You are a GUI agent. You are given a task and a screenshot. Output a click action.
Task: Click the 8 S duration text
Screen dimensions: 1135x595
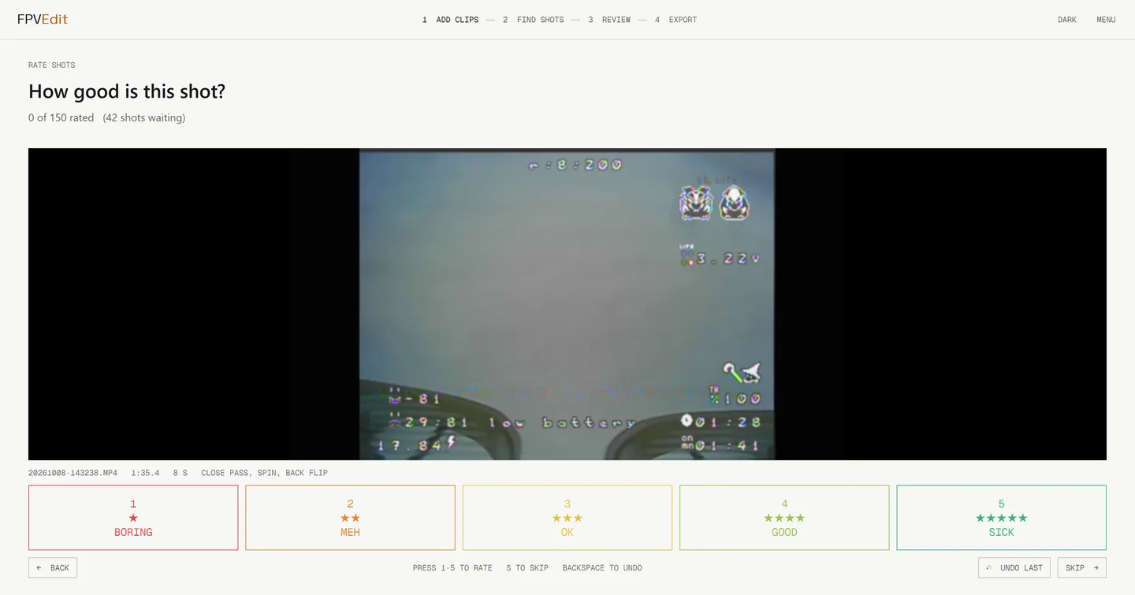(180, 473)
